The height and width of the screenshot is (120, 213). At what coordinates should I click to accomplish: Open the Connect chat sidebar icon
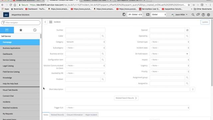198,15
